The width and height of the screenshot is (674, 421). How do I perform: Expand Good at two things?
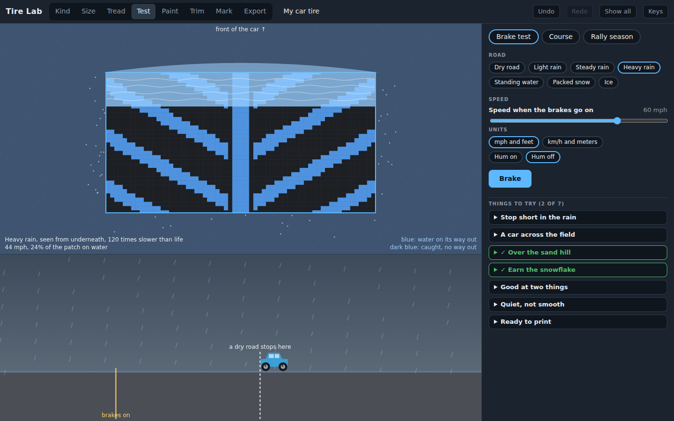click(x=578, y=287)
